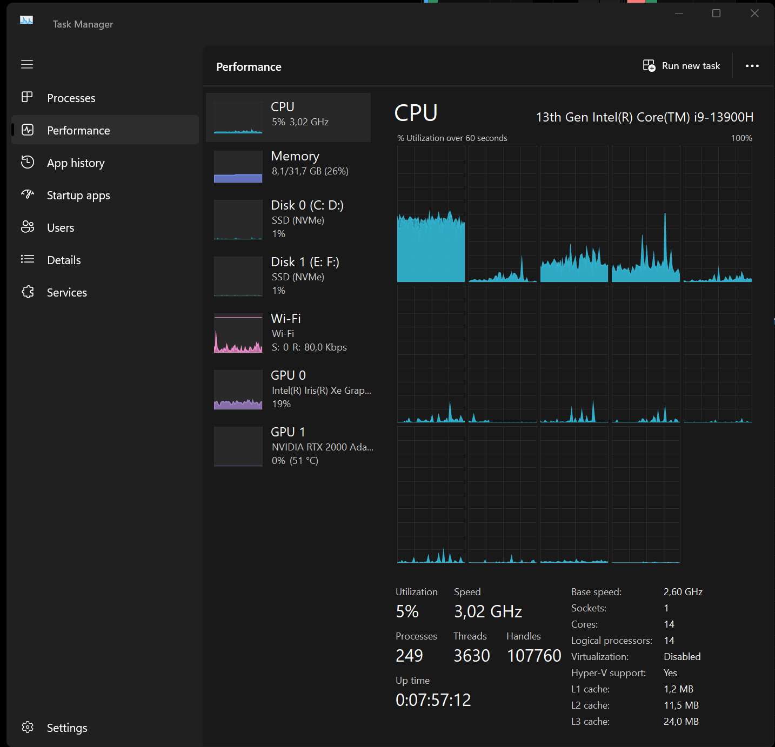775x747 pixels.
Task: Open Settings gear icon
Action: [27, 727]
